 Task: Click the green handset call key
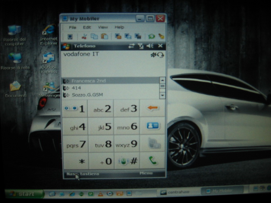point(153,160)
